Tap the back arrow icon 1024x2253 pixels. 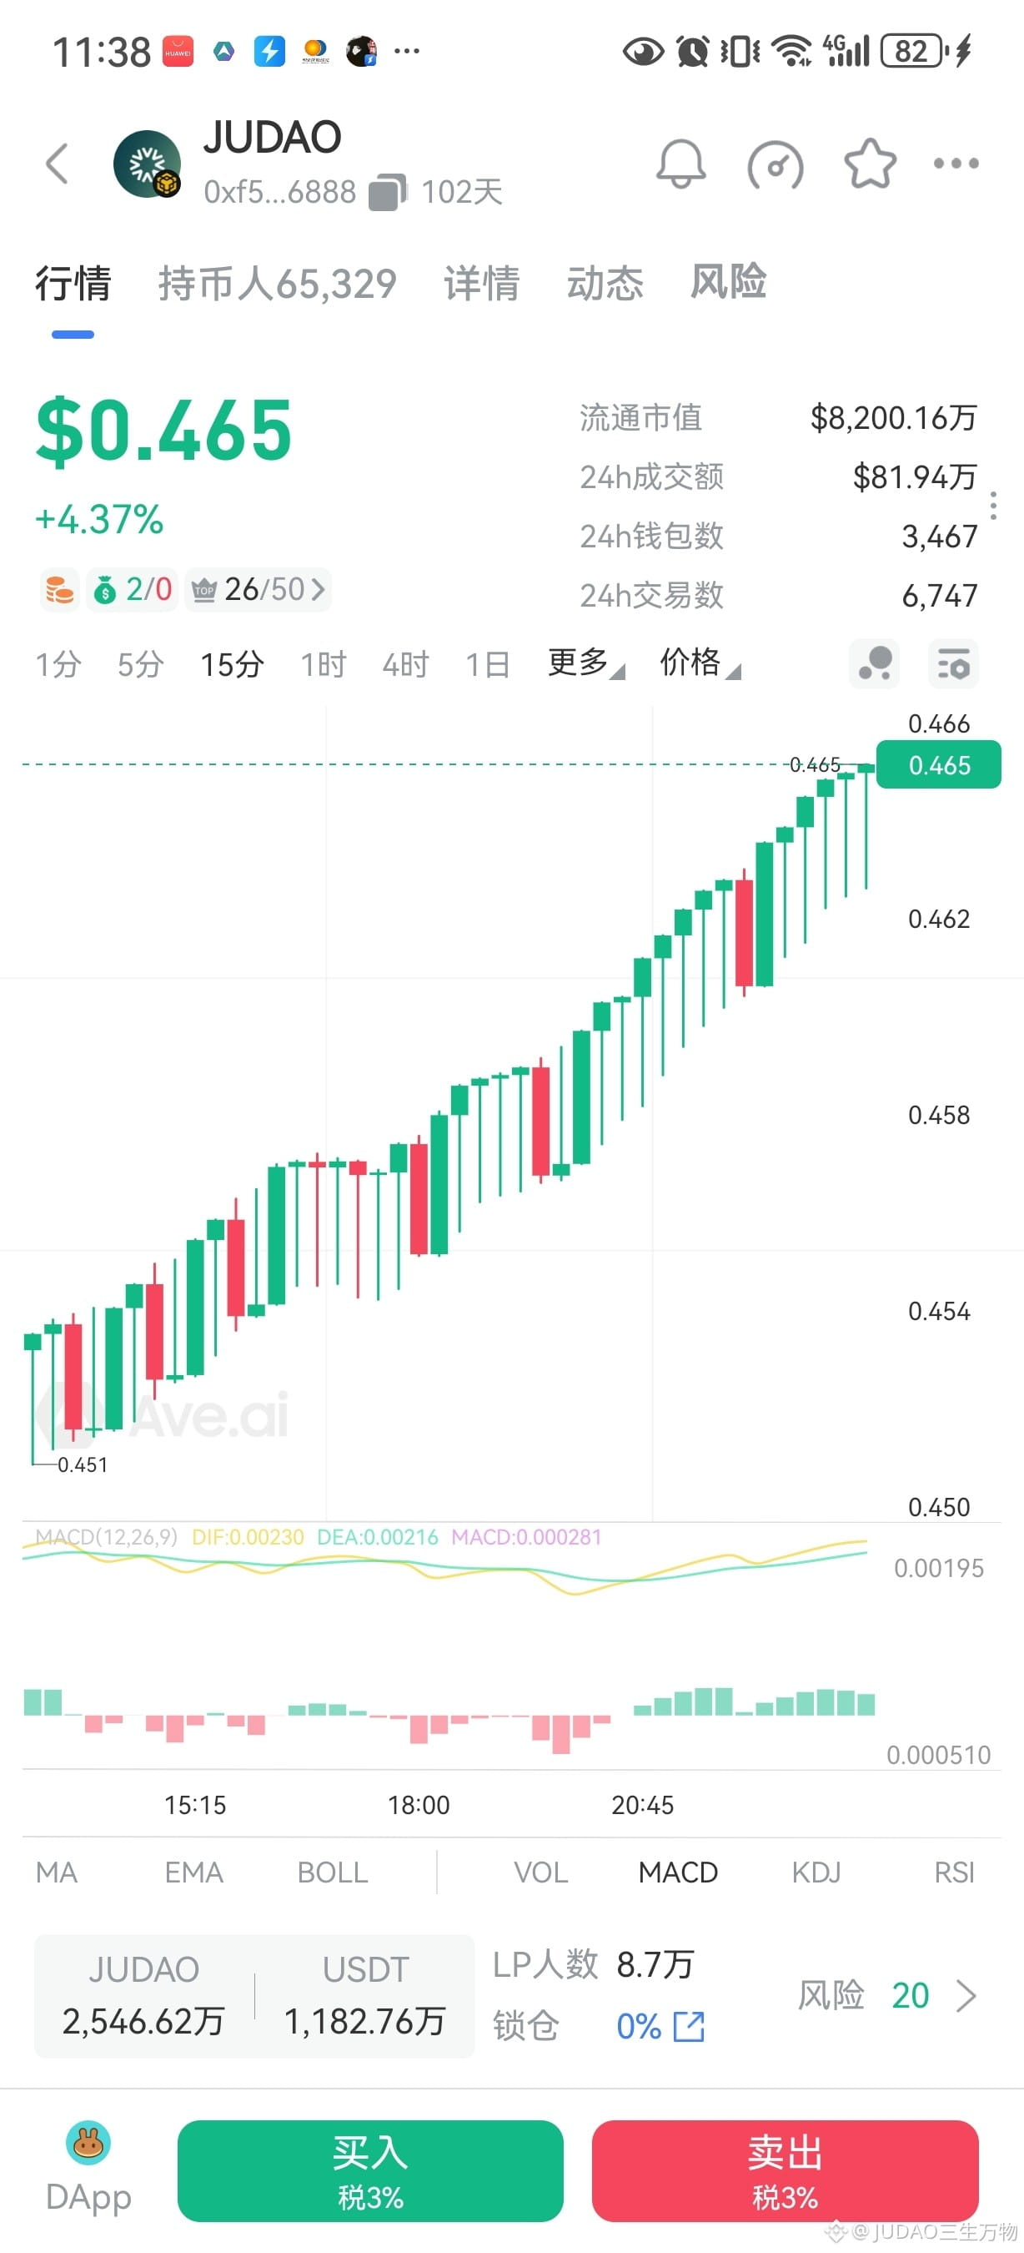[57, 164]
